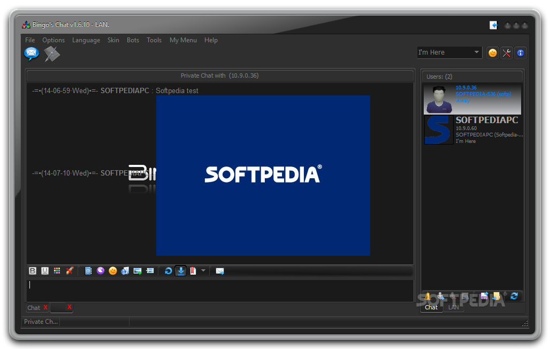This screenshot has width=550, height=349.
Task: Click the SOFTPEDIAPC blue S avatar
Action: (x=439, y=130)
